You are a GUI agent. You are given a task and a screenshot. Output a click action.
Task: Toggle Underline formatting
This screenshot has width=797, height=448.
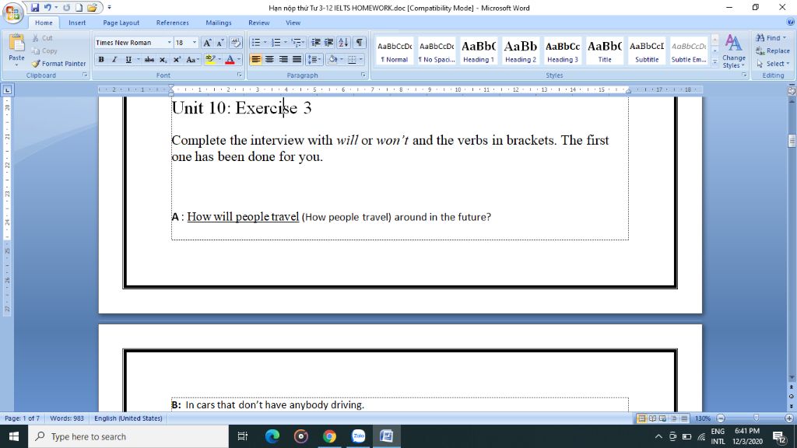coord(128,59)
